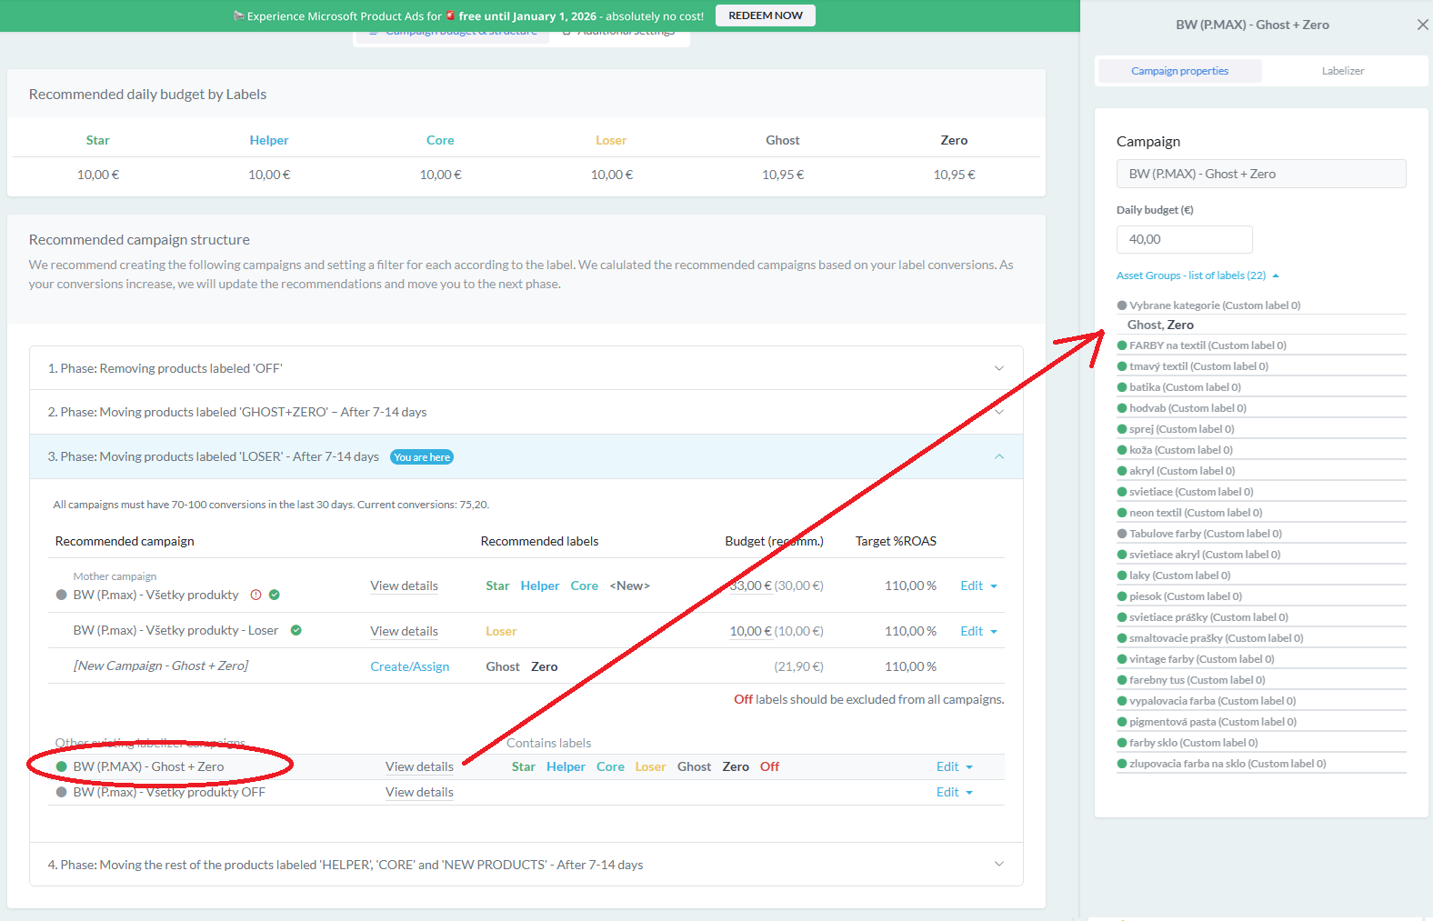Click green checkmark icon on Mother campaign row
The image size is (1433, 921).
tap(275, 596)
